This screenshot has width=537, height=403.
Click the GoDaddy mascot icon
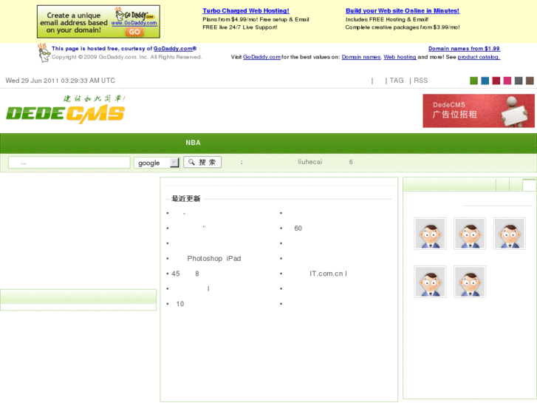tap(44, 53)
